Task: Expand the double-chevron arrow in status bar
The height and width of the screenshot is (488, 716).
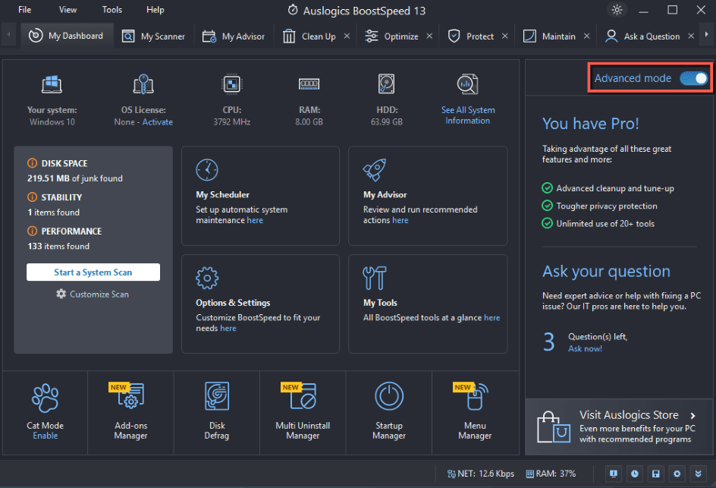Action: tap(699, 474)
